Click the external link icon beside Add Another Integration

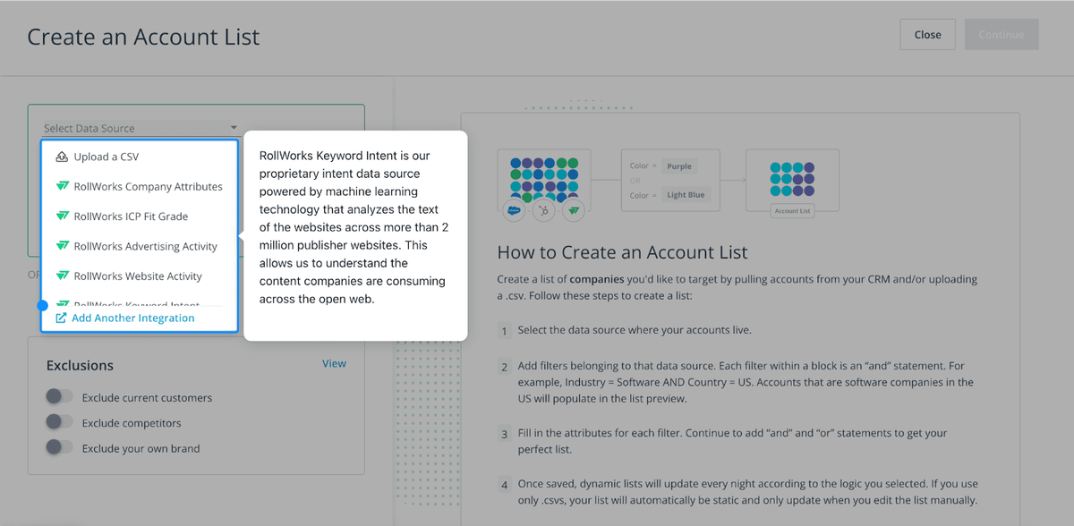coord(61,318)
